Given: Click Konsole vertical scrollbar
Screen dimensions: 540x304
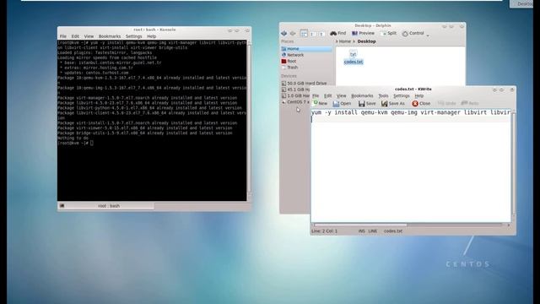Looking at the screenshot, I should 250,119.
